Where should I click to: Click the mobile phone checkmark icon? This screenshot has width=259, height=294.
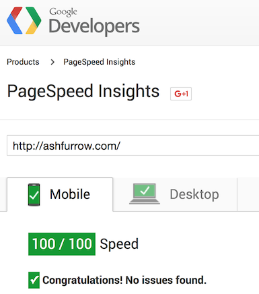click(x=34, y=195)
